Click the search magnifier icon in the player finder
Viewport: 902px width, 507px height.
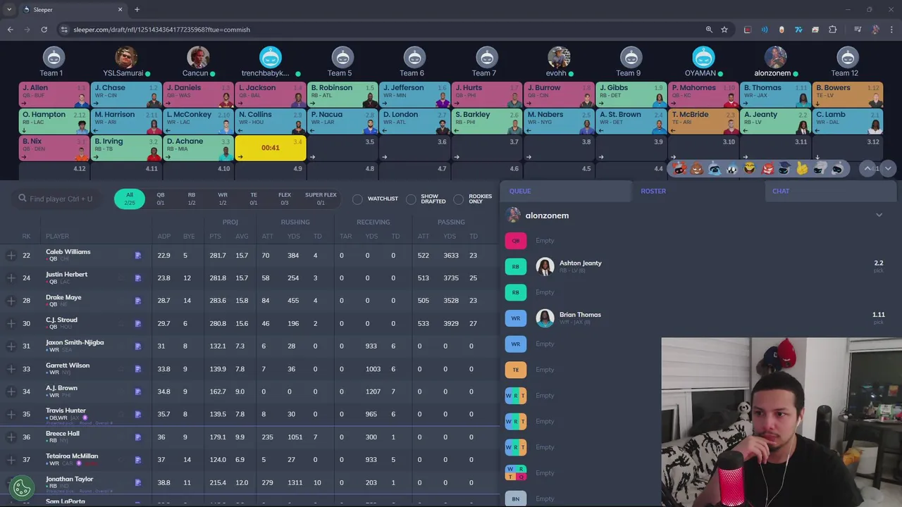pos(23,199)
